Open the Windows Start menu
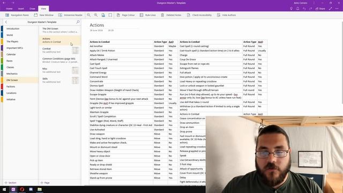The width and height of the screenshot is (343, 193). (x=4, y=189)
